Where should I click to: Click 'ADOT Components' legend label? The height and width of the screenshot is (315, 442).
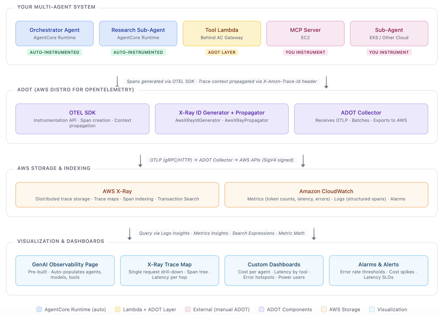coord(290,310)
